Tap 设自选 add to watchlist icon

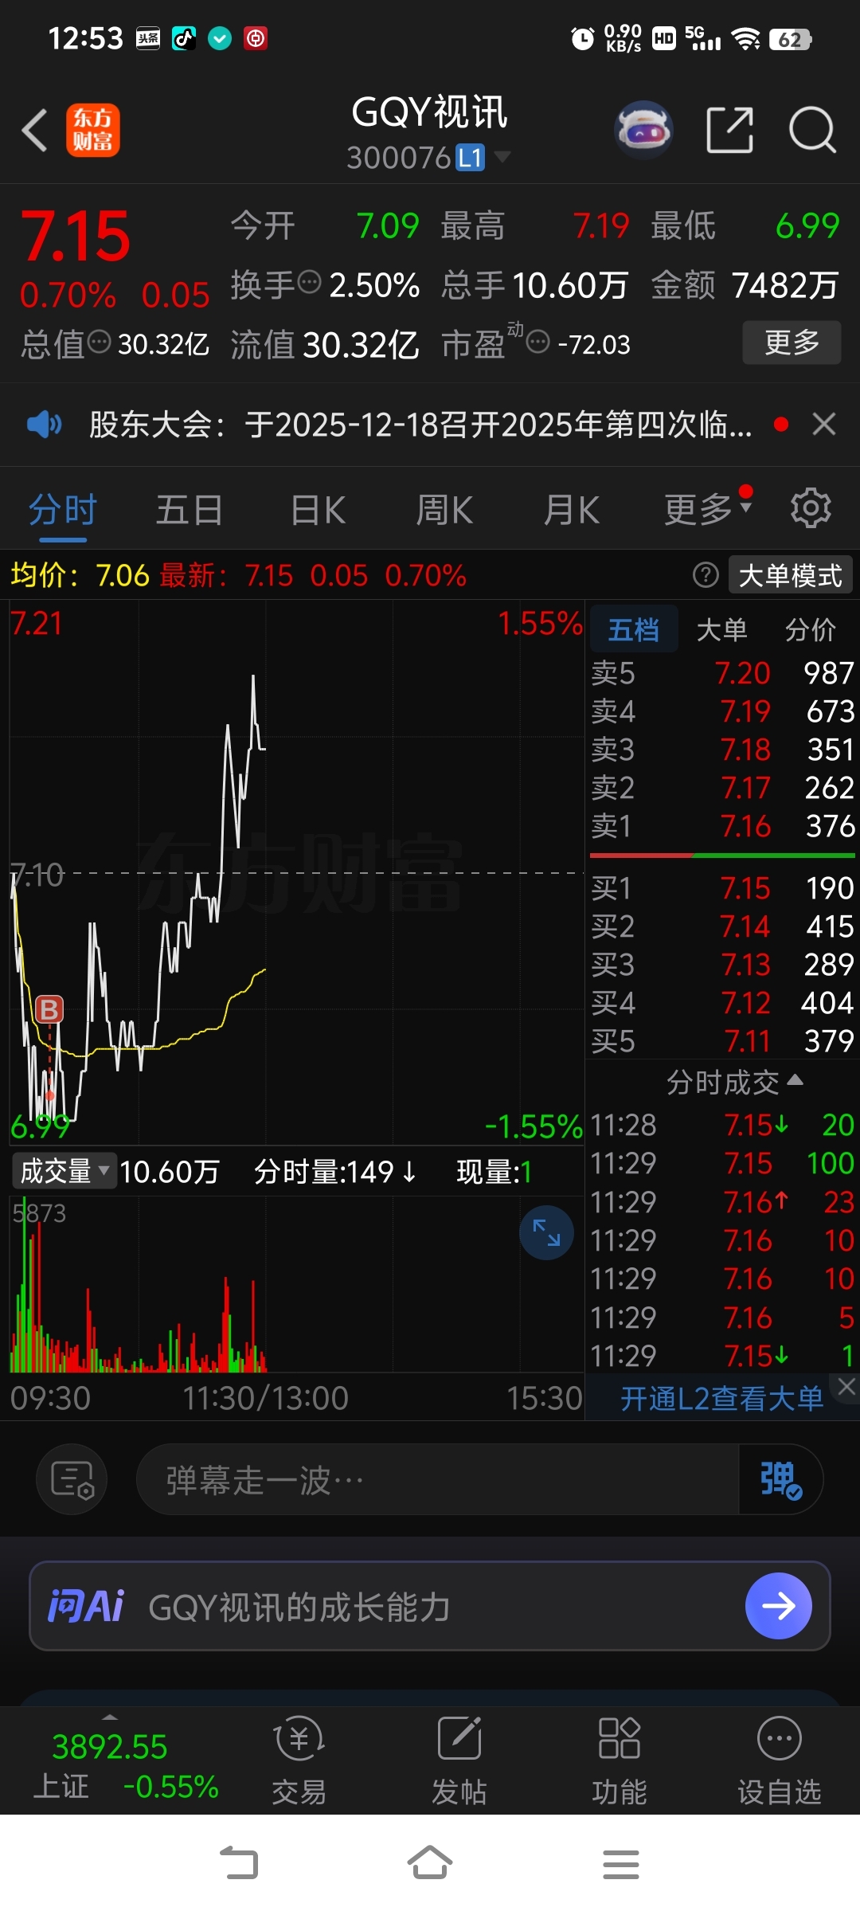pos(780,1760)
